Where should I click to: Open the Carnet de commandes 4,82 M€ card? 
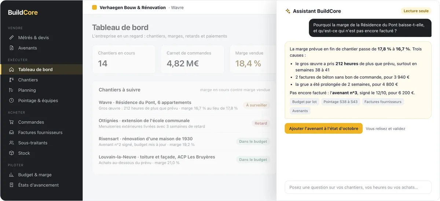[192, 60]
